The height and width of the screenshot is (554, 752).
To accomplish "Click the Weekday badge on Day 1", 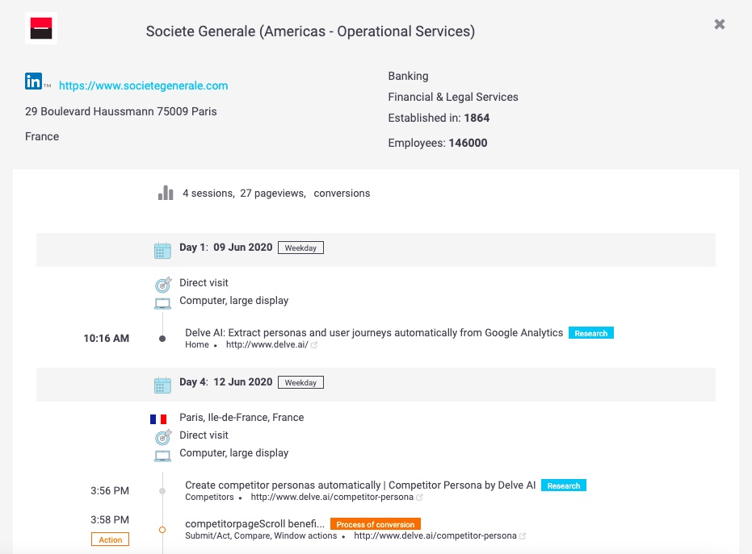I will tap(300, 248).
